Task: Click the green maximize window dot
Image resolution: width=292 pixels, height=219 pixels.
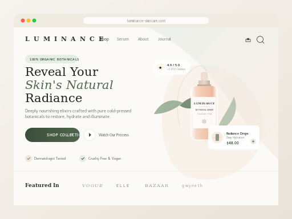Action: point(34,21)
